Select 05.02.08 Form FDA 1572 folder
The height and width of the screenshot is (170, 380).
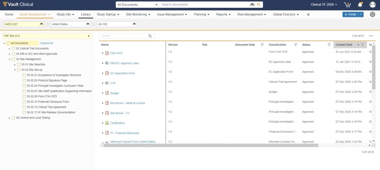[x=42, y=97]
